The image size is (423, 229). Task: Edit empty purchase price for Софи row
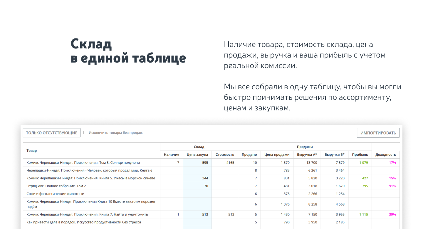[x=197, y=194]
